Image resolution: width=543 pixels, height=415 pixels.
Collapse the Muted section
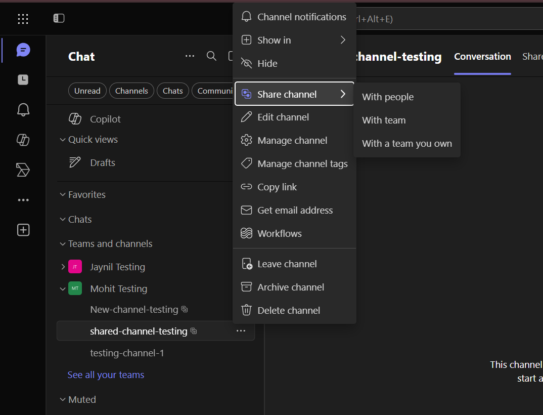point(63,399)
